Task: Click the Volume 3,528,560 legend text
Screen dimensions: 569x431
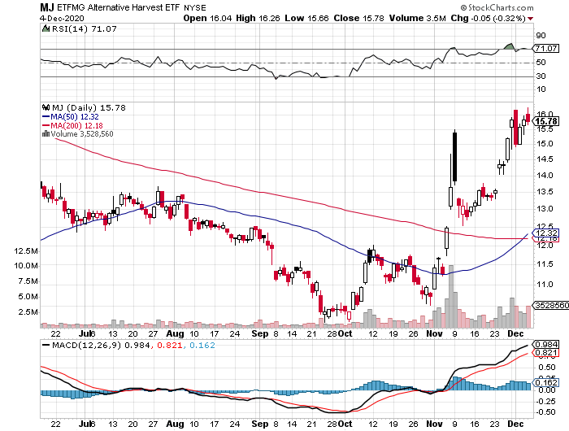Action: pyautogui.click(x=82, y=134)
